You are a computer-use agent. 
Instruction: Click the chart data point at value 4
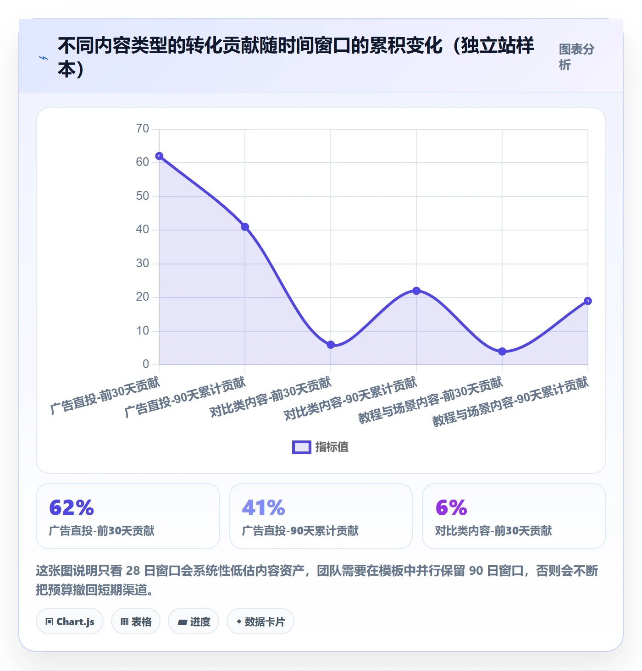pos(502,352)
